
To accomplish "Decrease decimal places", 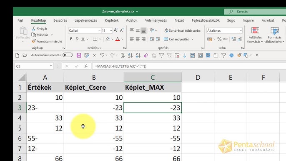I will coord(240,39).
